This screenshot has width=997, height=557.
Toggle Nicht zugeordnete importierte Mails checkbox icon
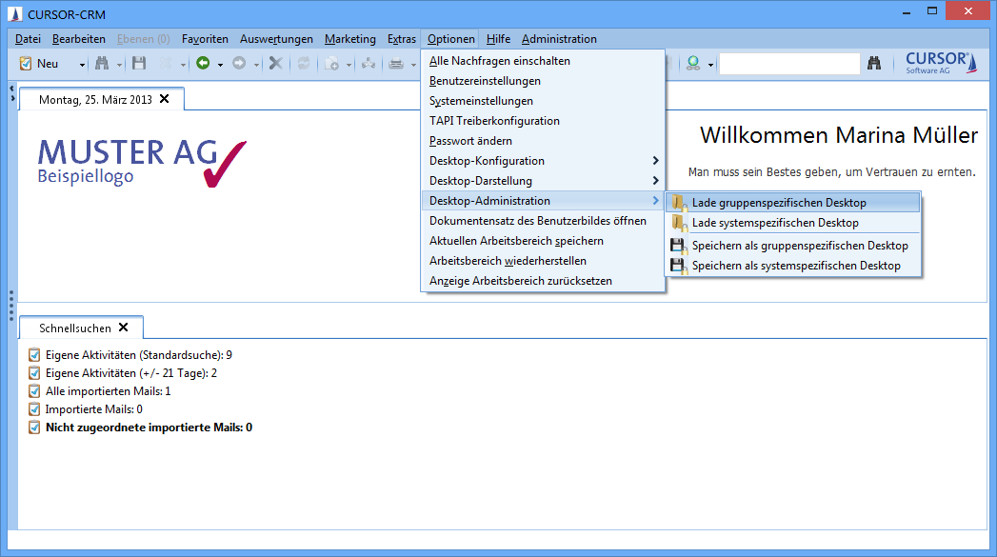point(35,428)
